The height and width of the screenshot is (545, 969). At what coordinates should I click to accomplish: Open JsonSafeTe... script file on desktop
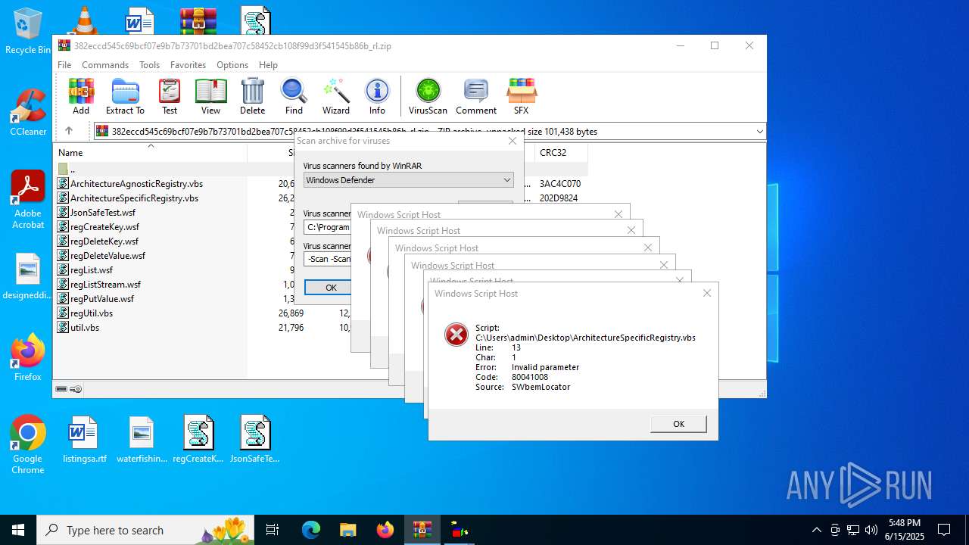pyautogui.click(x=255, y=439)
